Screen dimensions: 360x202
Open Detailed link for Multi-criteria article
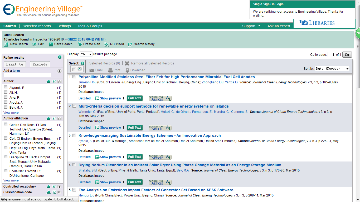[85, 128]
